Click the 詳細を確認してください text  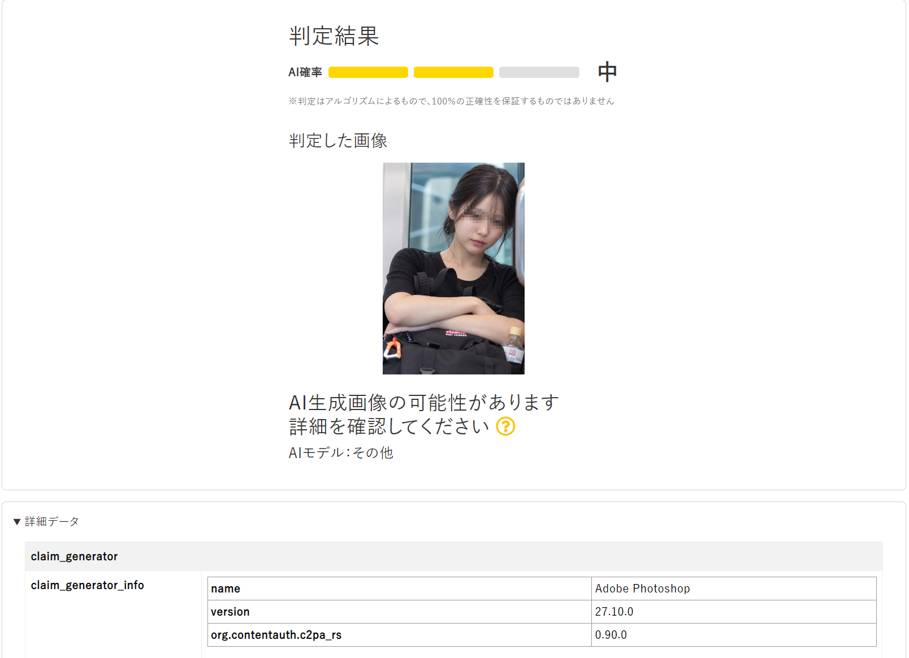click(389, 426)
